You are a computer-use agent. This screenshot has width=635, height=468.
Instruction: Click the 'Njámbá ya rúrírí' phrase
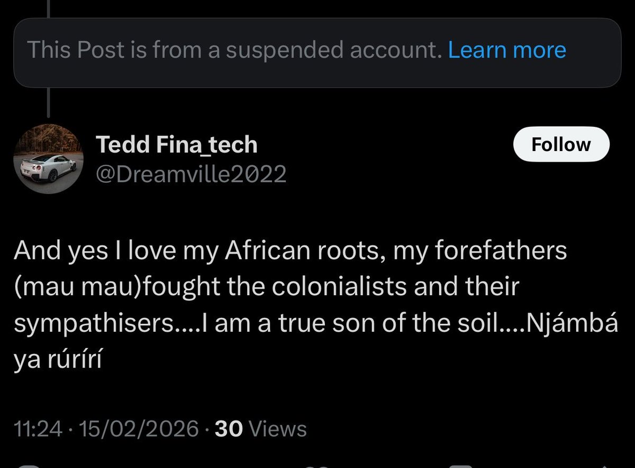(316, 343)
